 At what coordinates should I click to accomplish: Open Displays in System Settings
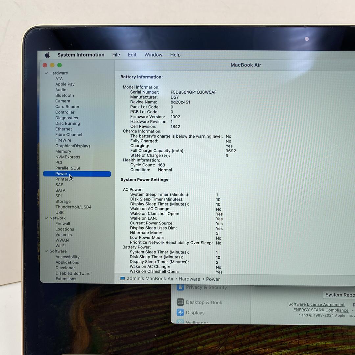pyautogui.click(x=190, y=313)
